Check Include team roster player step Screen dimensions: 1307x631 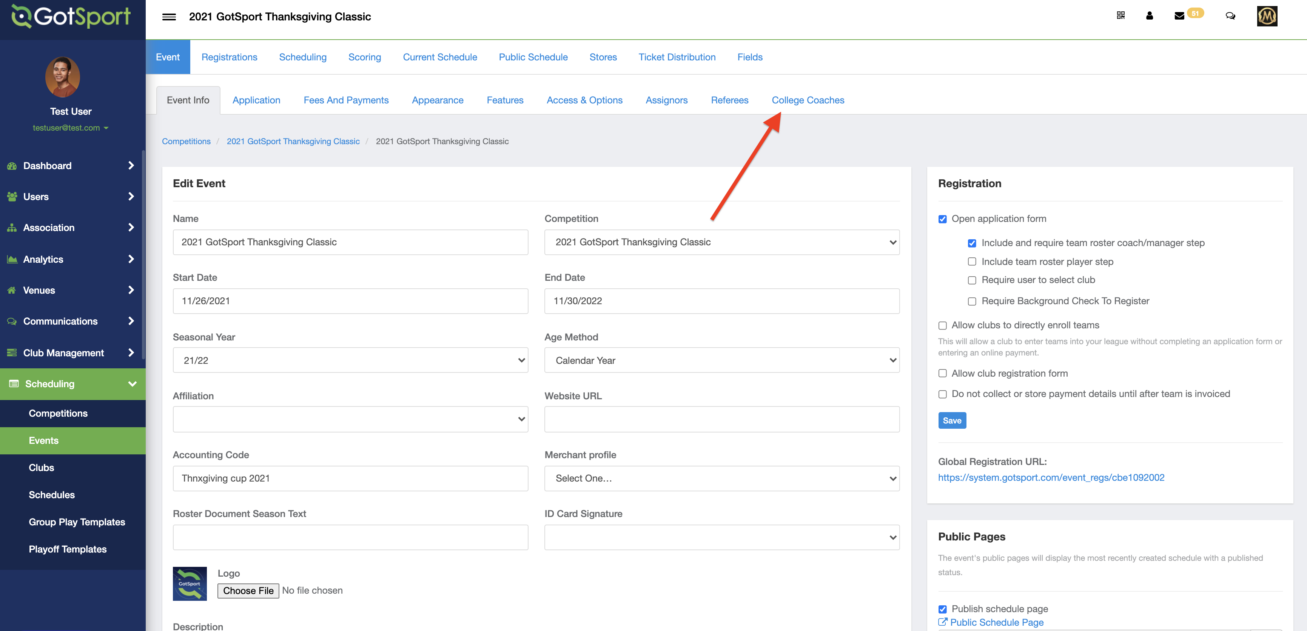click(x=972, y=262)
